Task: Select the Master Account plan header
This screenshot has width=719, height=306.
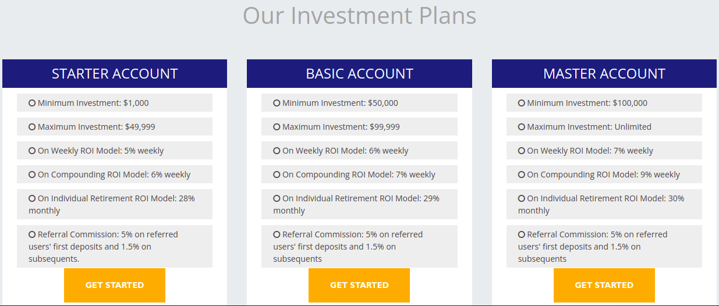Action: pyautogui.click(x=604, y=74)
